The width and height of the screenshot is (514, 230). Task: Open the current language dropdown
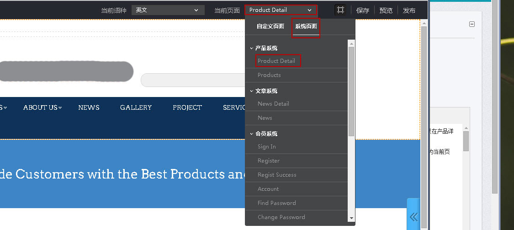(x=168, y=10)
